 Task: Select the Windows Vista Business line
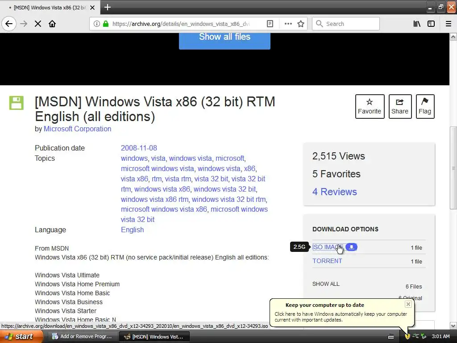click(69, 302)
